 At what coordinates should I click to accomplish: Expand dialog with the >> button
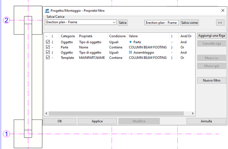pos(220,23)
